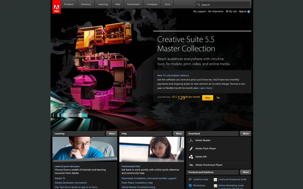Click the Adobe AIR icon
303x189 pixels.
[191, 157]
